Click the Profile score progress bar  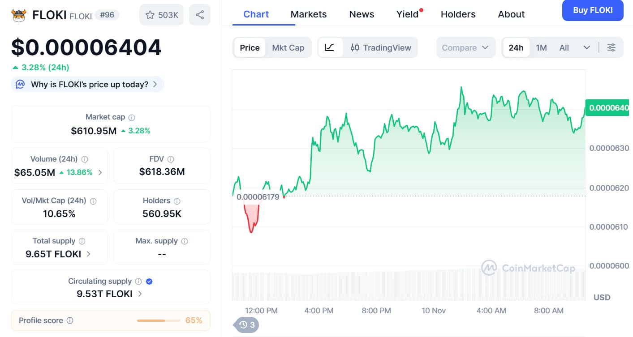[x=157, y=320]
